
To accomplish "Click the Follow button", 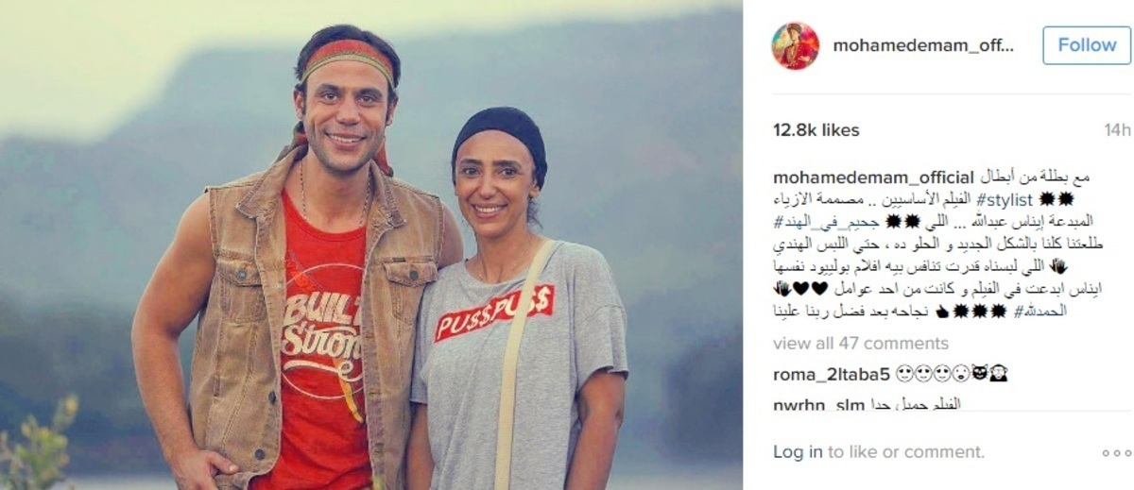I will [1087, 45].
